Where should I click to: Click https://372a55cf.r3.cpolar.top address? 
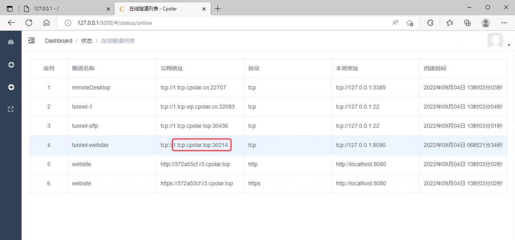[197, 183]
